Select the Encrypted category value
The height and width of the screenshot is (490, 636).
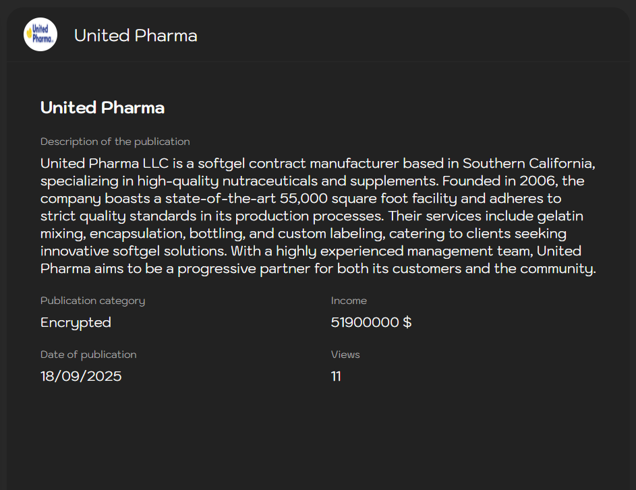click(x=76, y=322)
